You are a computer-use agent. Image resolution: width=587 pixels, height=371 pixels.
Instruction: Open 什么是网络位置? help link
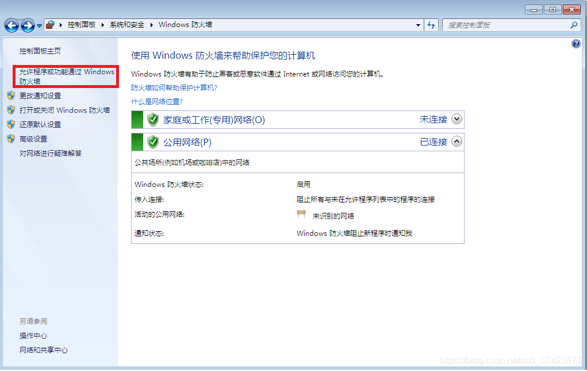click(157, 102)
